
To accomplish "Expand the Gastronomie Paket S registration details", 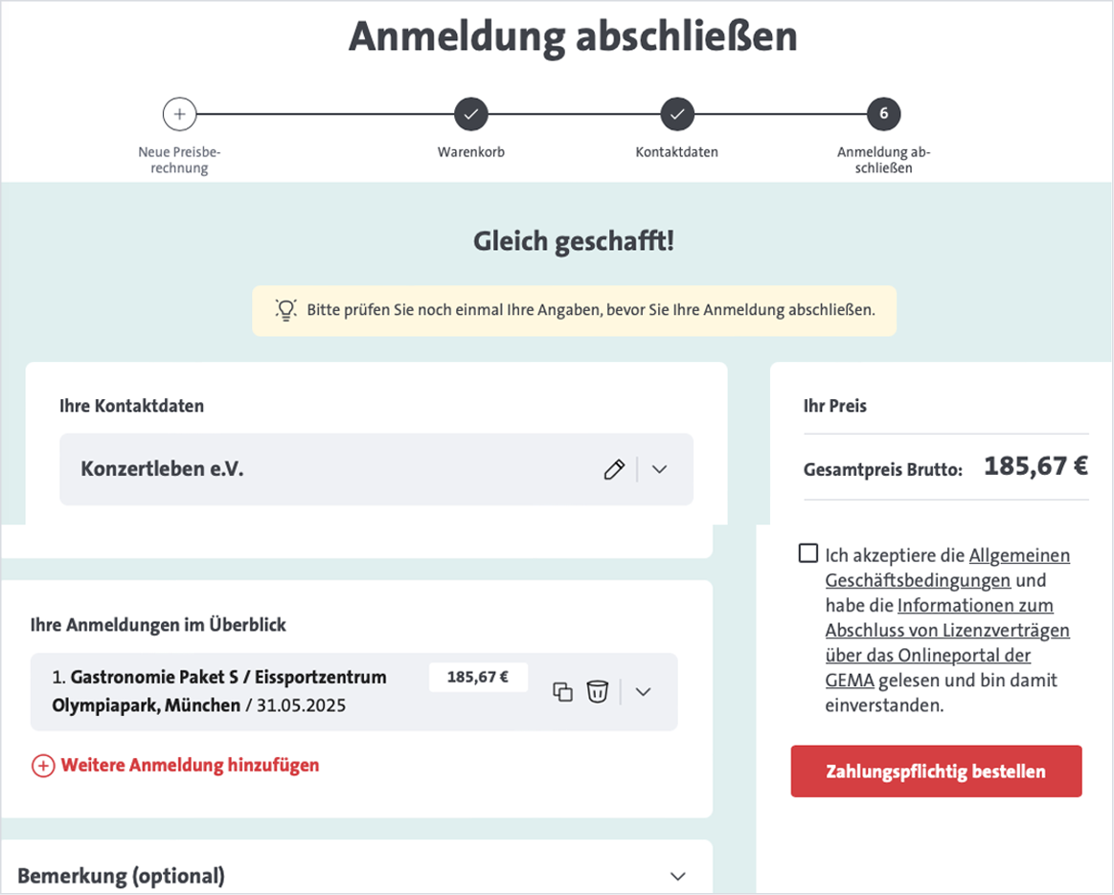I will [x=642, y=691].
